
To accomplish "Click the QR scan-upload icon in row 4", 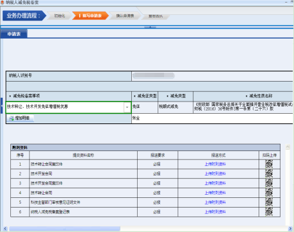I will coord(269,193).
